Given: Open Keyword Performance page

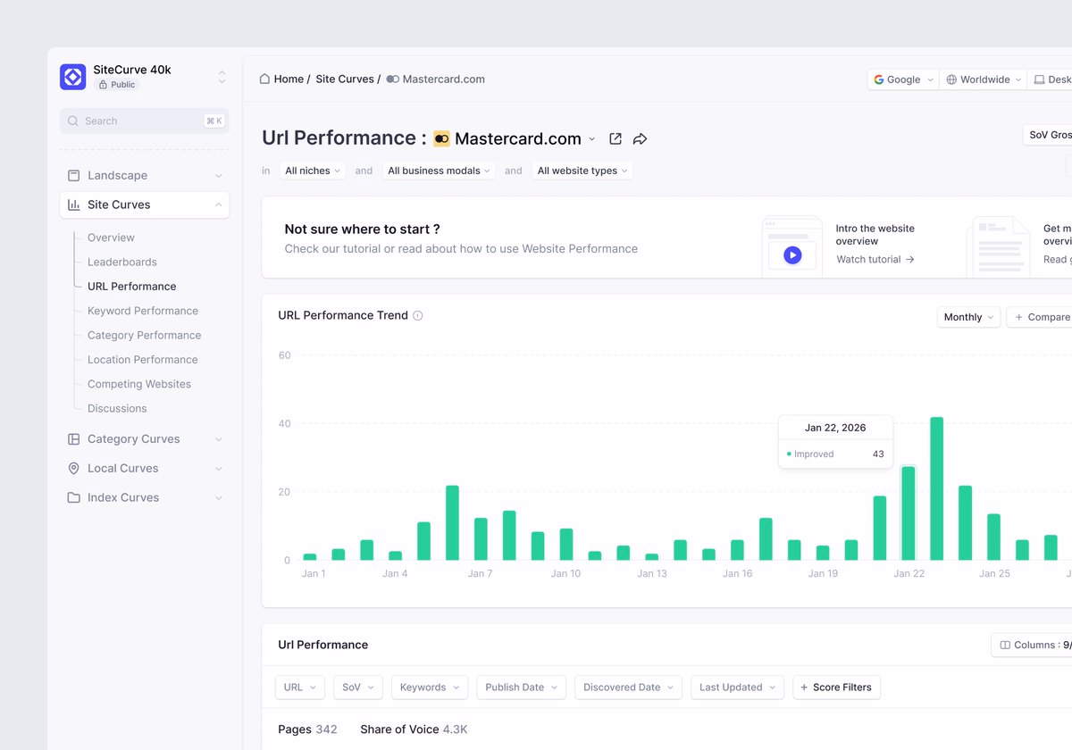Looking at the screenshot, I should (143, 311).
